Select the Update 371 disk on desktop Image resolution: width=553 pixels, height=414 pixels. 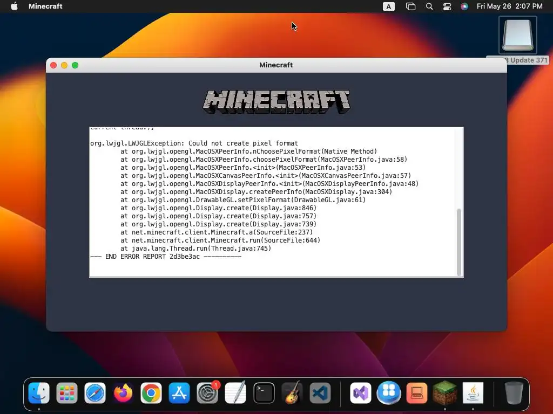point(517,35)
